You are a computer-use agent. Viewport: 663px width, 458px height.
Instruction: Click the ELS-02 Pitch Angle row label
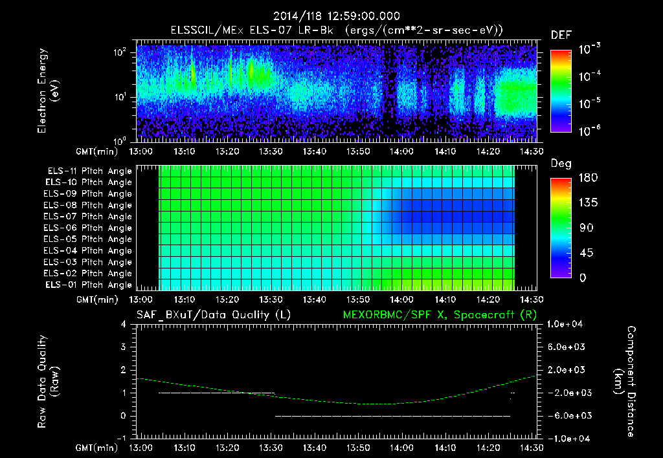click(x=87, y=274)
